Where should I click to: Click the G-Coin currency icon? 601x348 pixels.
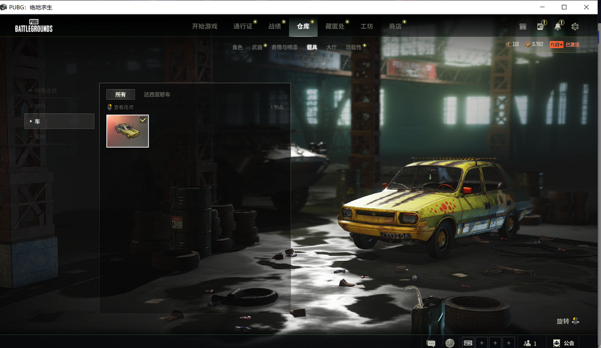(x=508, y=44)
